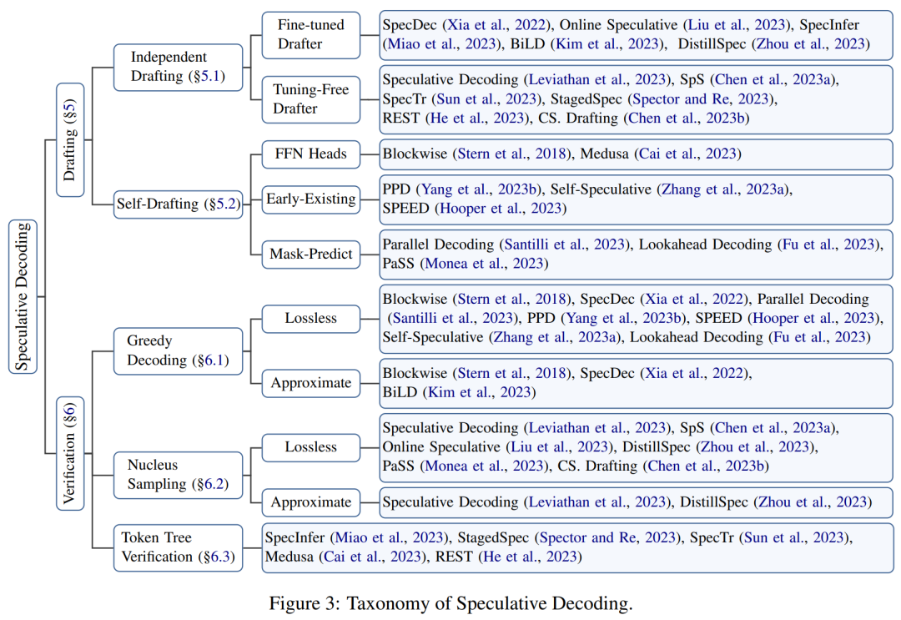Open the §6.2 Nucleus Sampling link

point(213,484)
